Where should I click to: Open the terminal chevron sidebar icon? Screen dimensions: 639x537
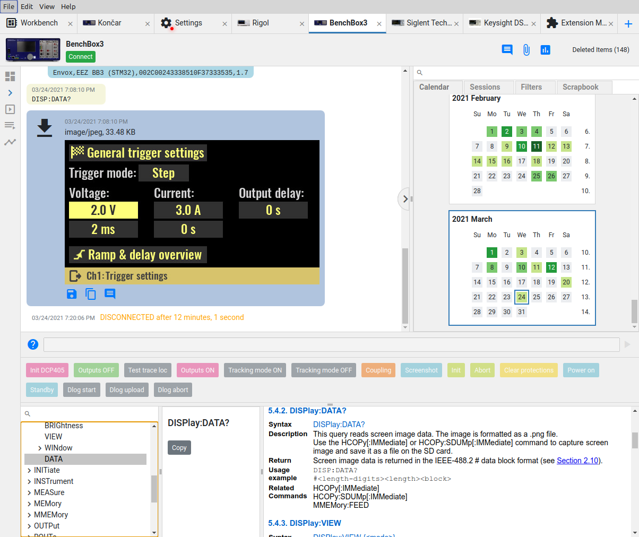(x=10, y=93)
